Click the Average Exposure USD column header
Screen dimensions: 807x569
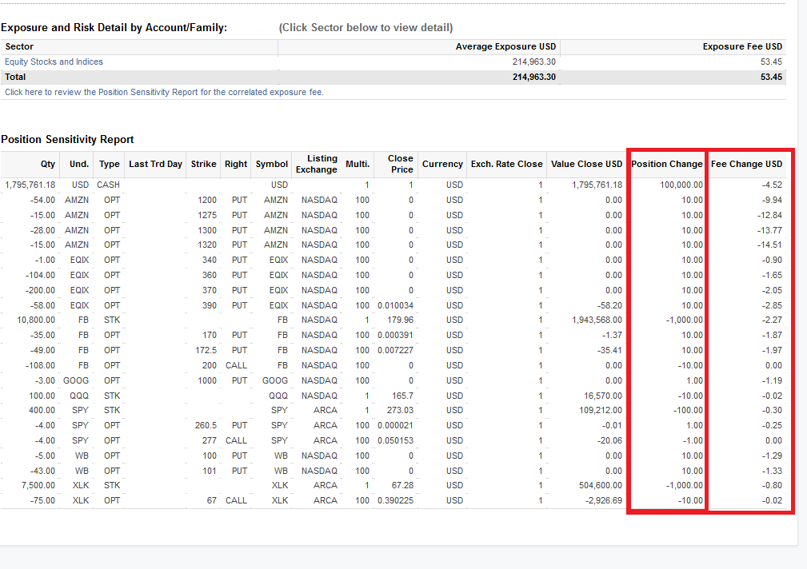505,47
